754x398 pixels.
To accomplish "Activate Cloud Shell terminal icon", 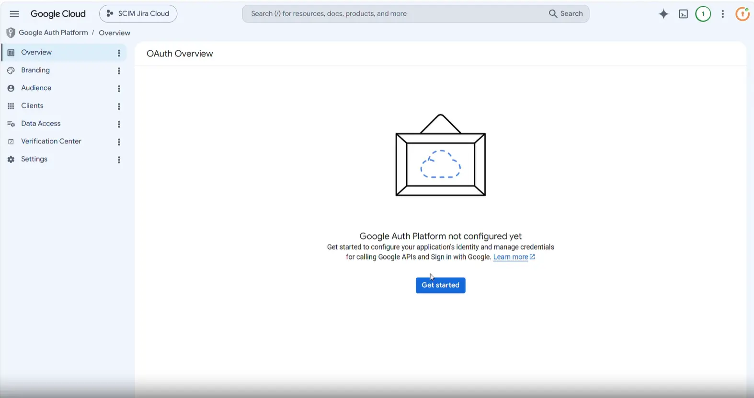I will click(x=684, y=14).
